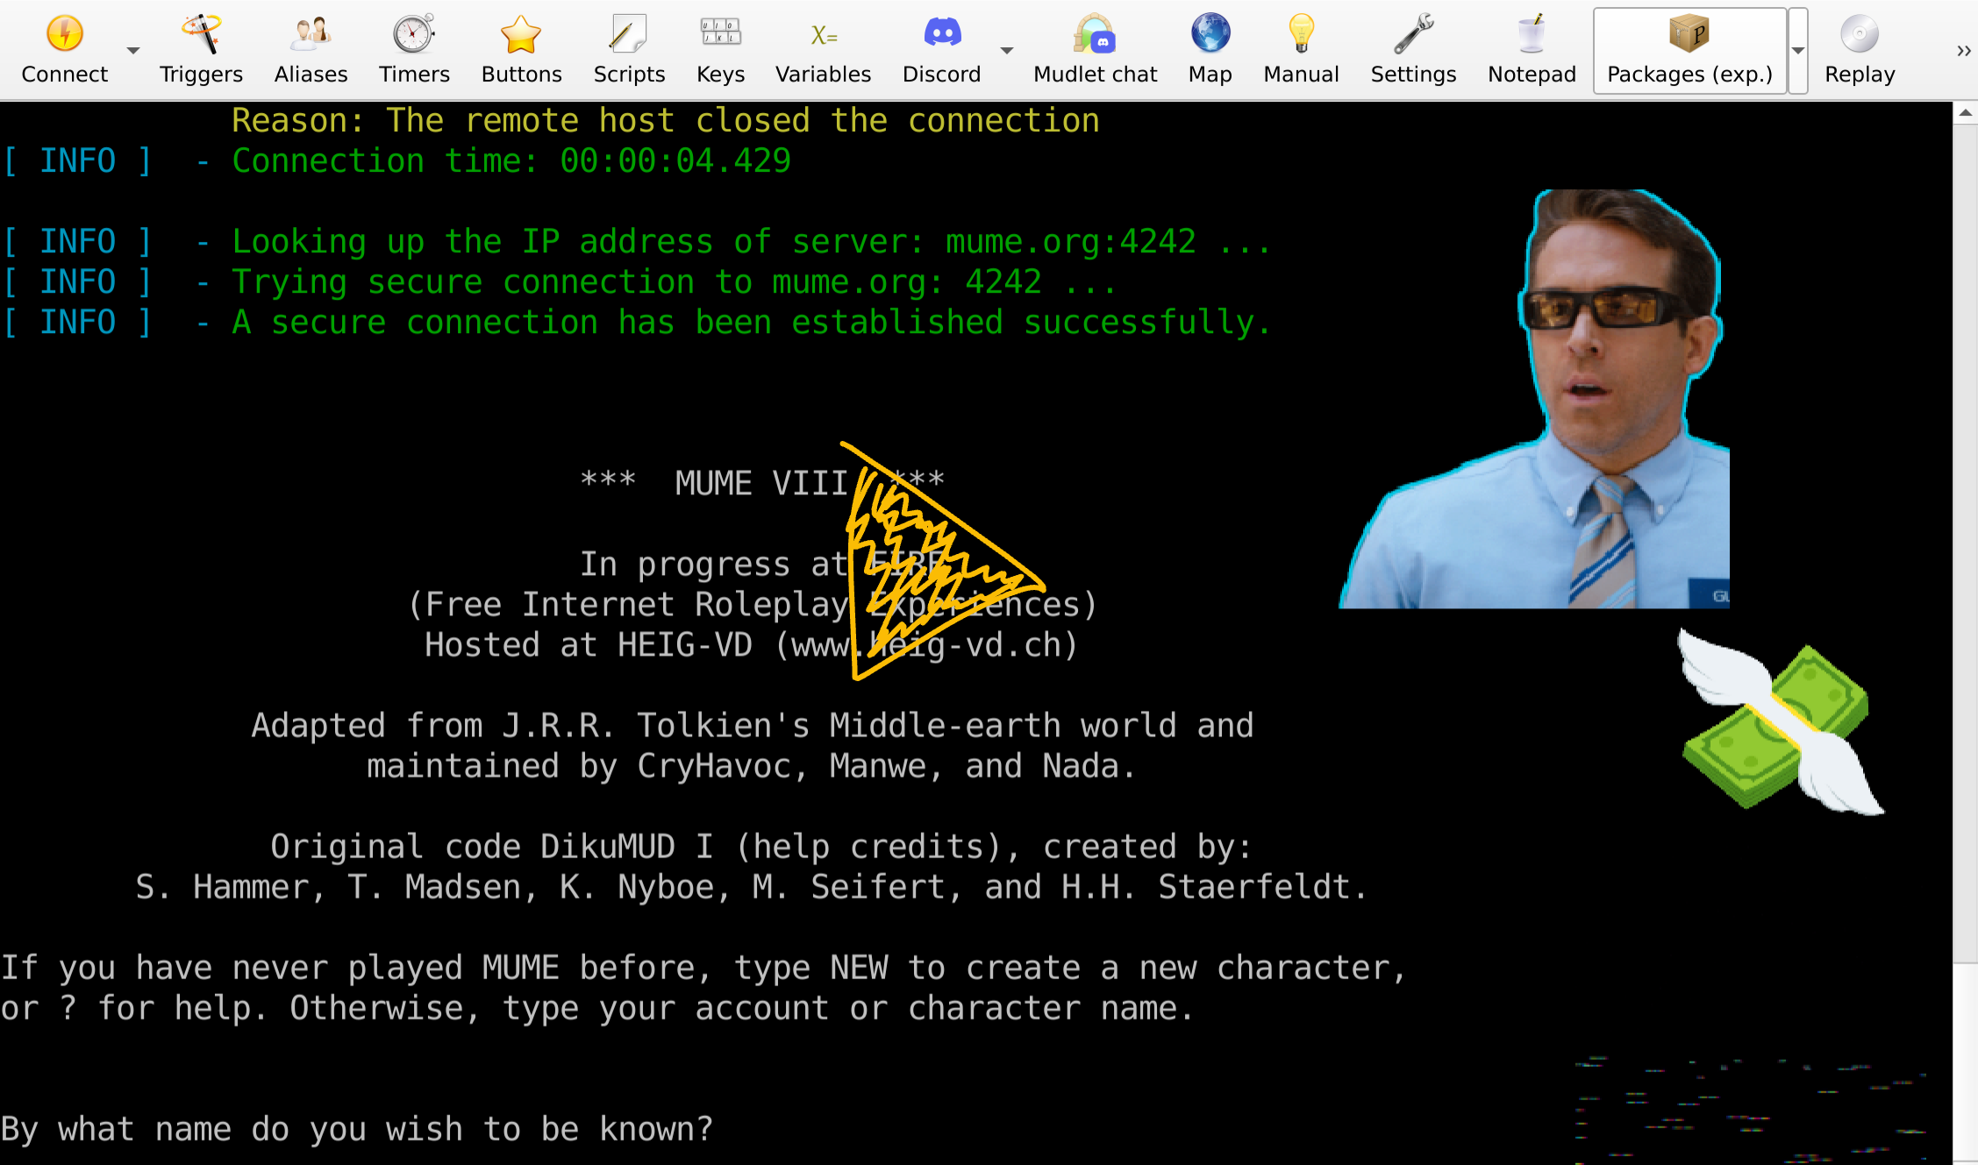This screenshot has height=1165, width=1978.
Task: Open the Triggers editor
Action: tap(201, 50)
